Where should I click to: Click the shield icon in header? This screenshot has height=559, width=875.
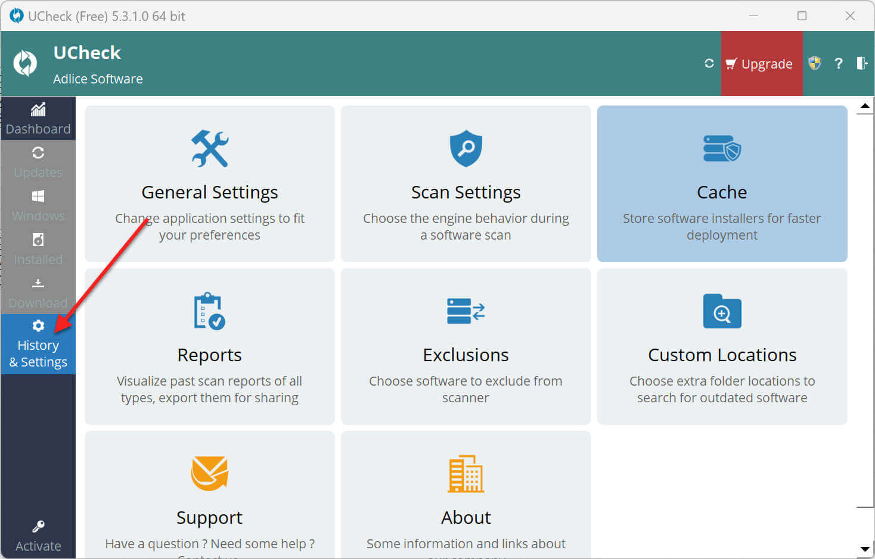815,63
